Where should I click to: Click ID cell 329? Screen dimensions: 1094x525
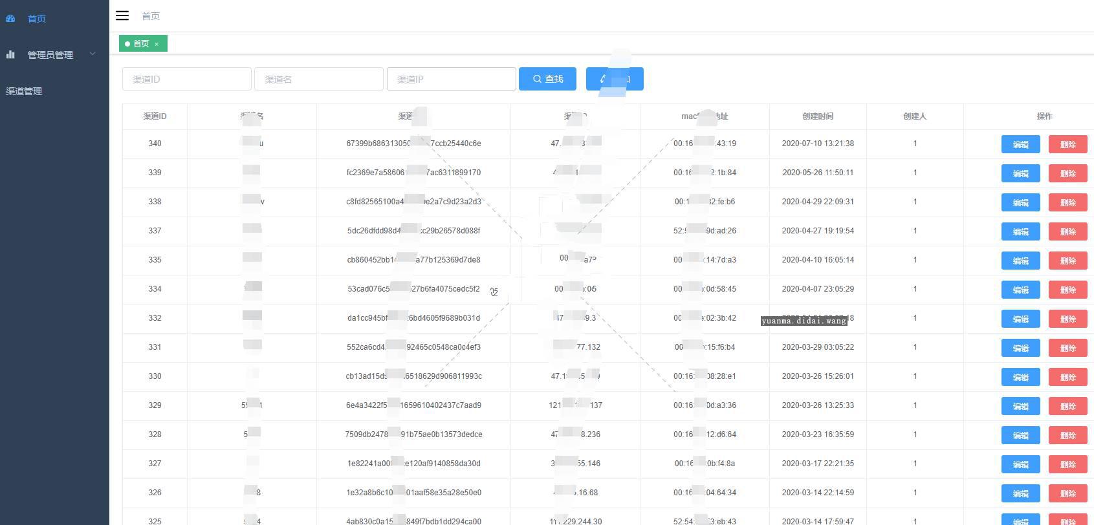point(155,405)
